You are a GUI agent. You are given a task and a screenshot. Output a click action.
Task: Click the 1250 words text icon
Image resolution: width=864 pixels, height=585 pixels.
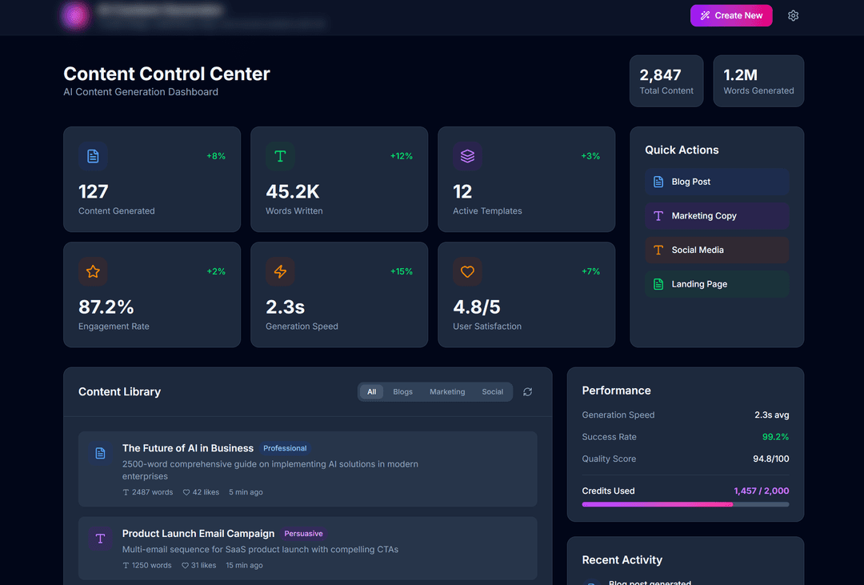point(126,566)
